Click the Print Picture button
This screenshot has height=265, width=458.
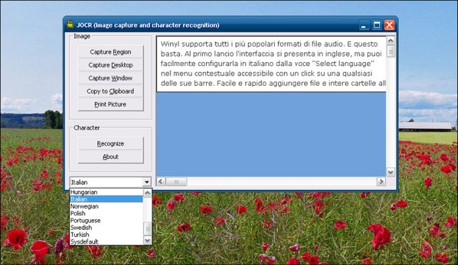pyautogui.click(x=110, y=105)
